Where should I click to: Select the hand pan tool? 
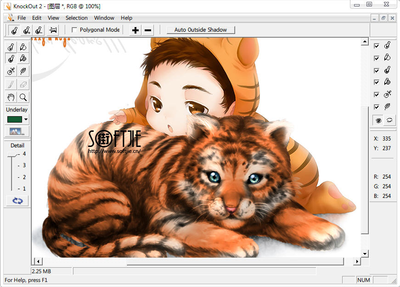[x=11, y=97]
